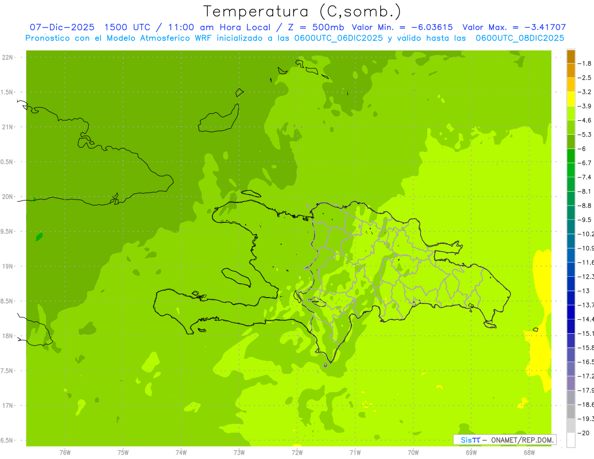Click the '69W' longitude axis label
594x459 pixels.
pos(471,452)
